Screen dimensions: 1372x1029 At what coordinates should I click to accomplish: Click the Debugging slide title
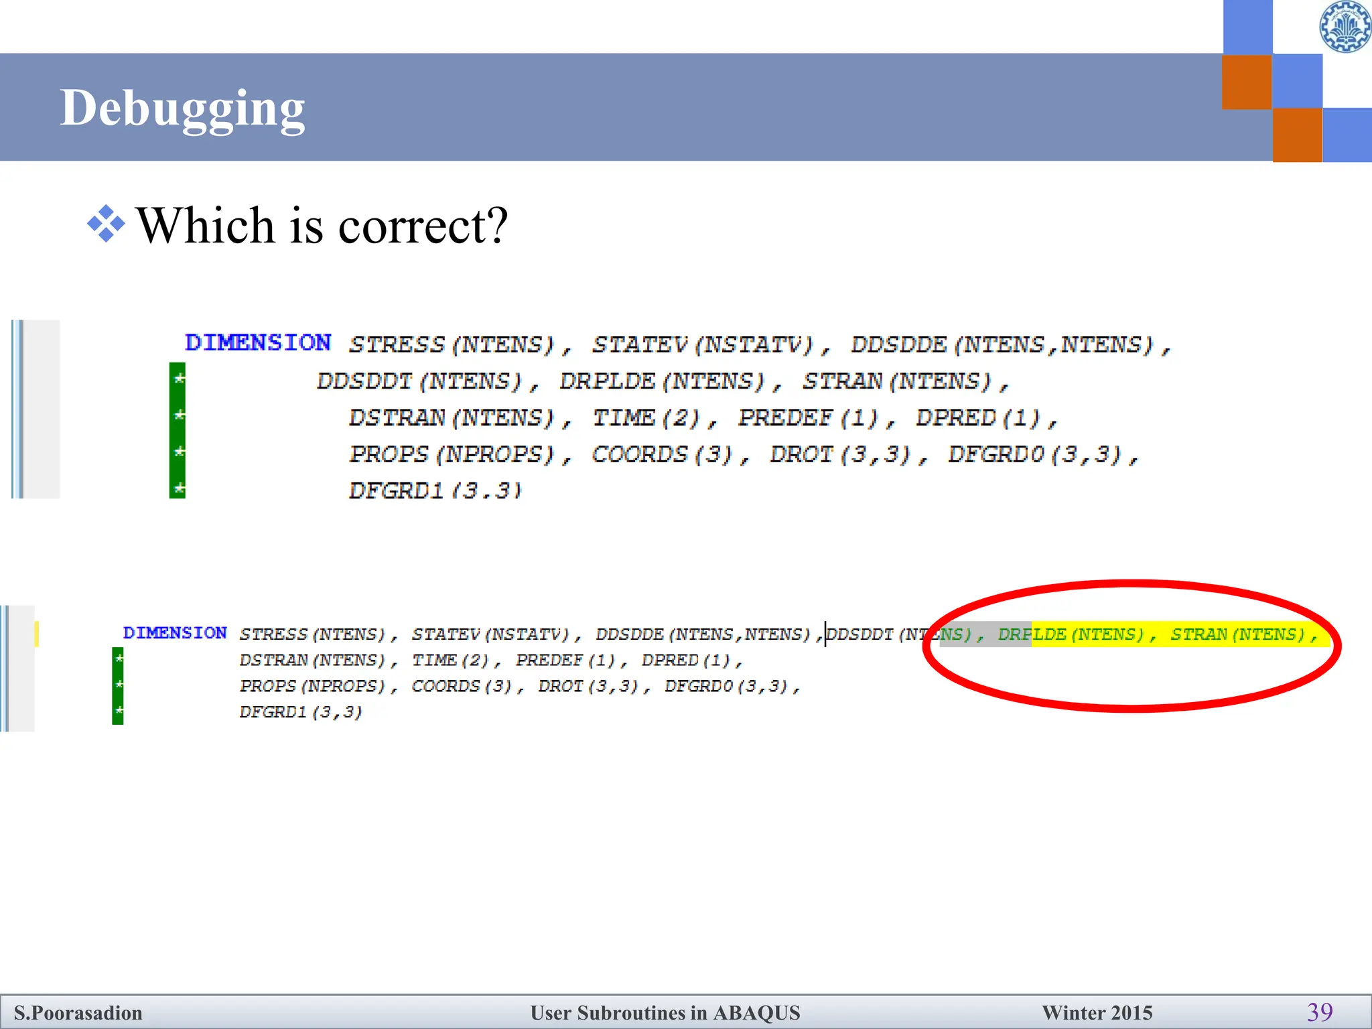[x=182, y=107]
